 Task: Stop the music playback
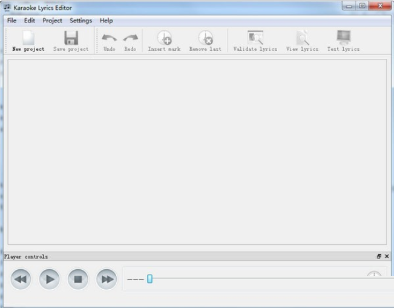tap(78, 279)
